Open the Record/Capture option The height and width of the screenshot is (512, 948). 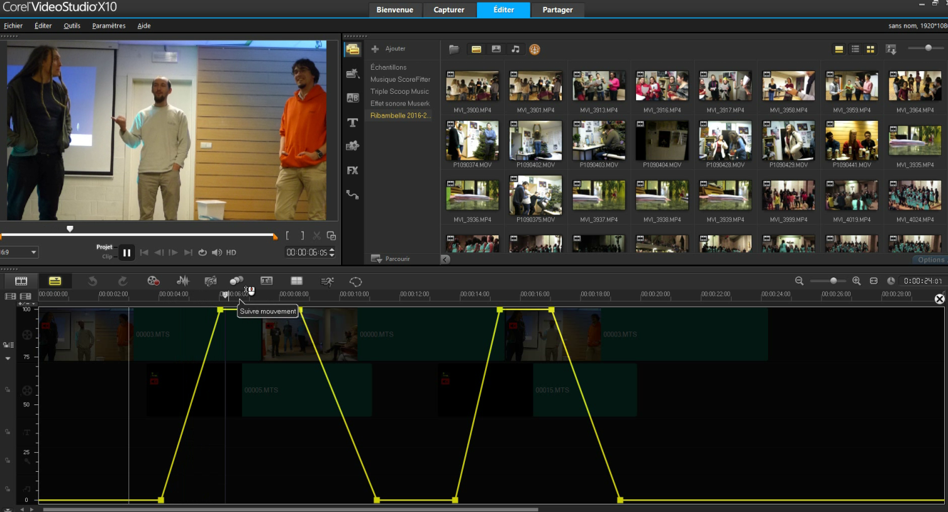click(153, 281)
